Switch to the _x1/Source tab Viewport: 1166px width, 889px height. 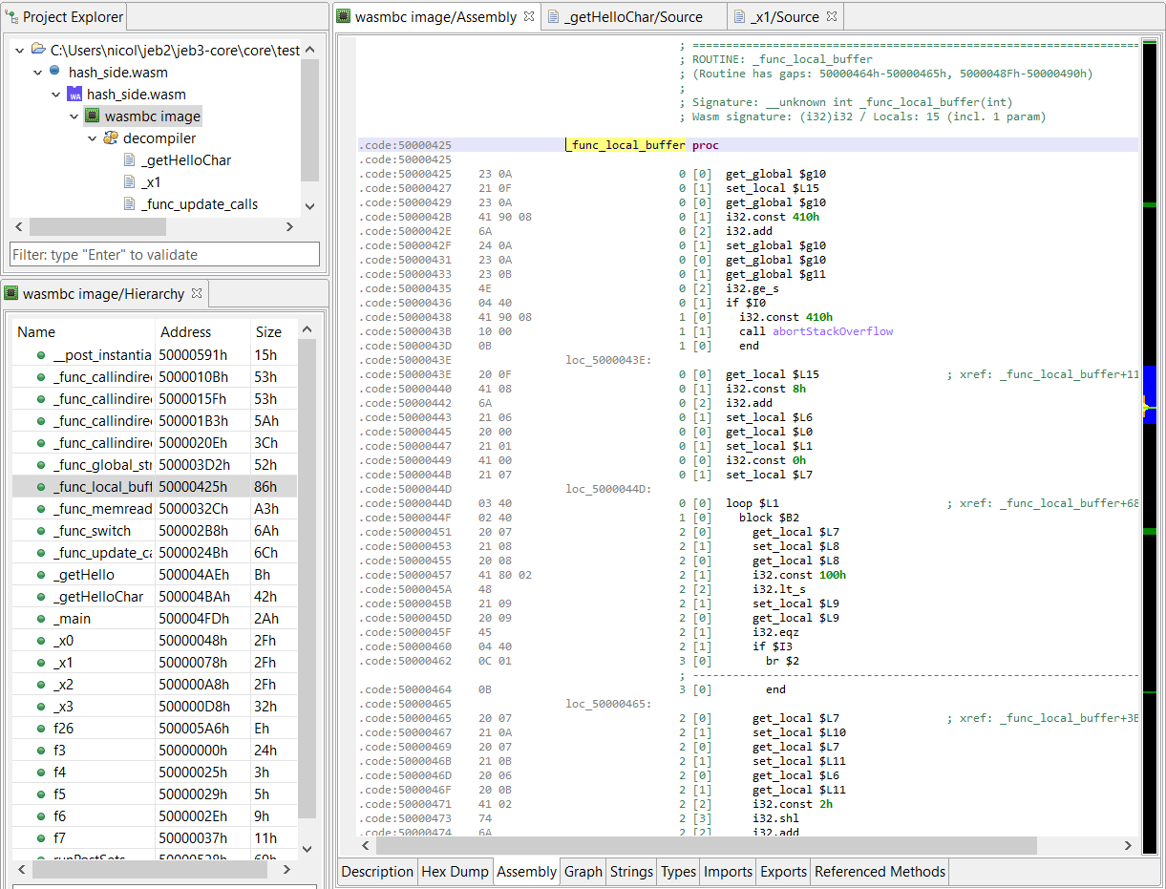pyautogui.click(x=785, y=16)
